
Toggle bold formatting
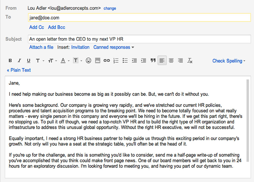(10, 60)
